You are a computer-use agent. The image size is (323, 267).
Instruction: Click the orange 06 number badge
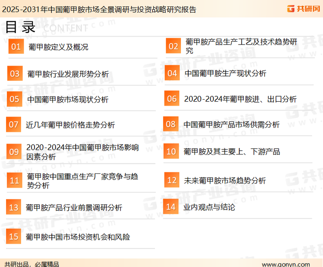pyautogui.click(x=172, y=98)
